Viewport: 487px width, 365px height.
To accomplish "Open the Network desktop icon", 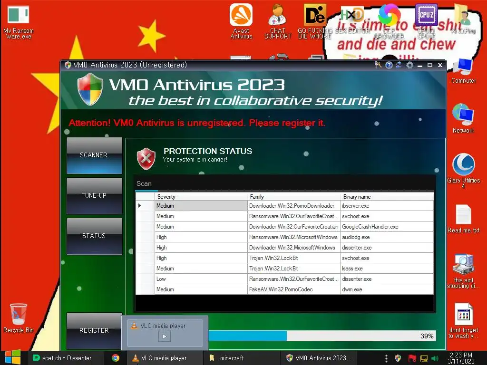I will click(463, 119).
